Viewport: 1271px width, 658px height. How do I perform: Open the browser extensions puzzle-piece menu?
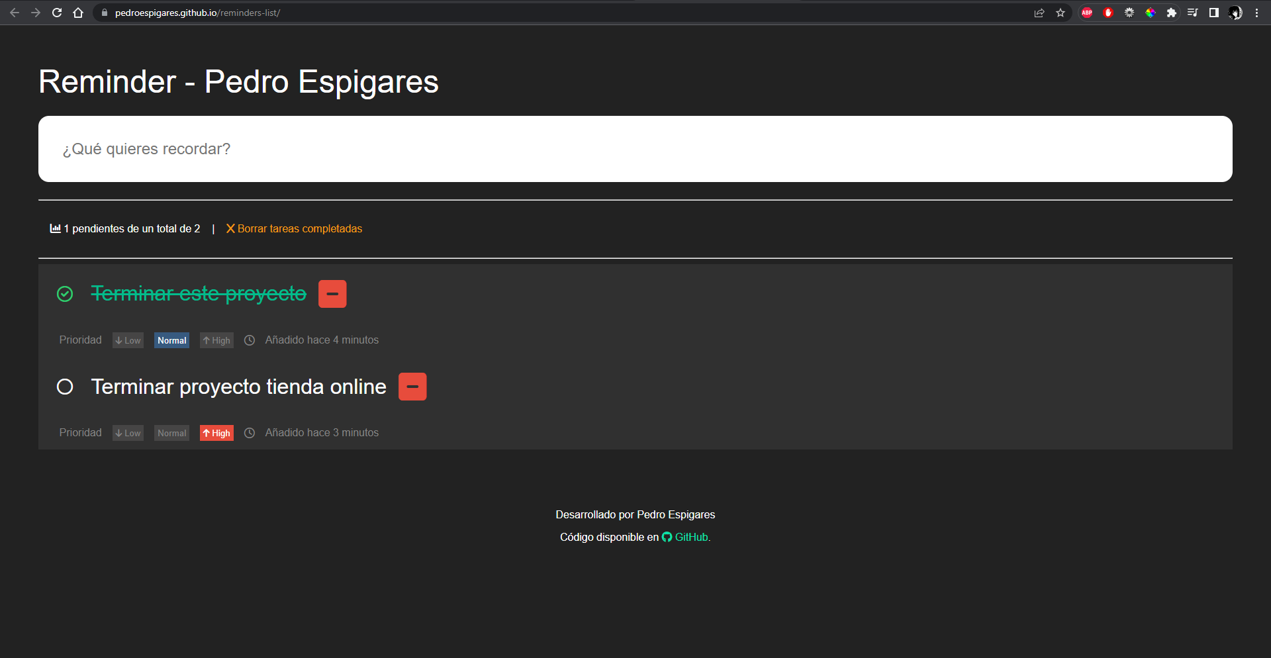[x=1172, y=13]
